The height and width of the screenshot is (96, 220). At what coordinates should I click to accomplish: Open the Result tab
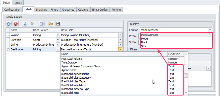pyautogui.click(x=18, y=3)
